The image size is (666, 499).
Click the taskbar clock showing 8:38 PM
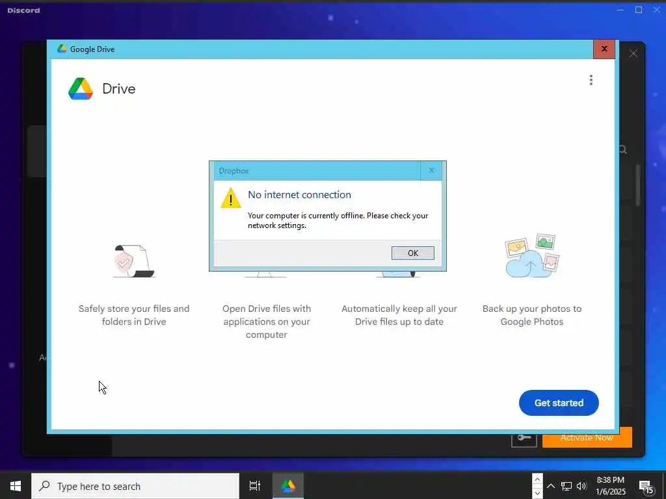(610, 486)
